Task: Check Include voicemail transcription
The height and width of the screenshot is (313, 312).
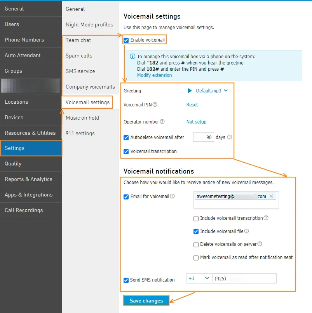Action: click(x=196, y=219)
